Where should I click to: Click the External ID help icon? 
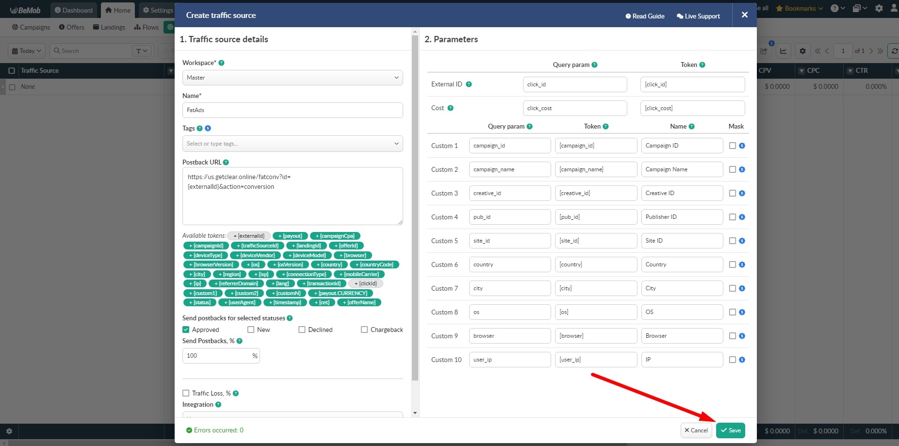click(x=469, y=84)
